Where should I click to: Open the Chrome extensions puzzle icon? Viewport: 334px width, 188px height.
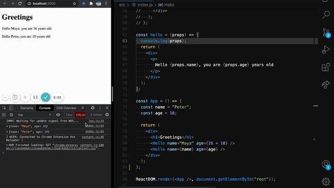(91, 4)
